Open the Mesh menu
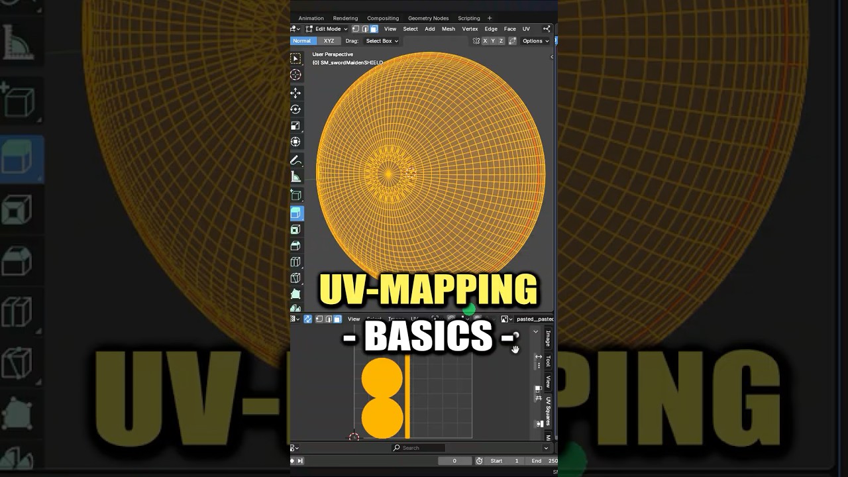 click(449, 29)
